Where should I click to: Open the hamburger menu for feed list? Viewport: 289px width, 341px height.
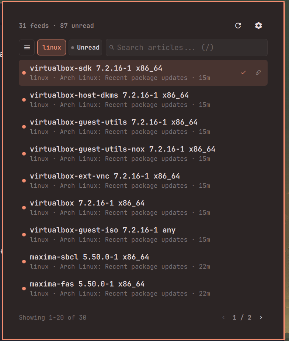pyautogui.click(x=27, y=47)
